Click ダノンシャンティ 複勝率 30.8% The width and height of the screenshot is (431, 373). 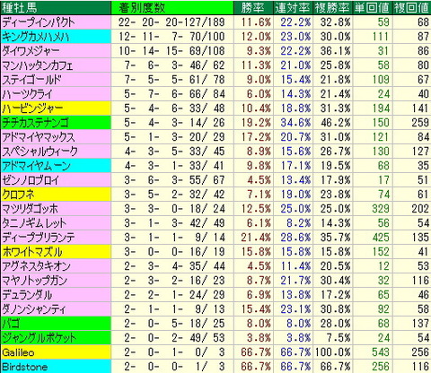tap(335, 309)
